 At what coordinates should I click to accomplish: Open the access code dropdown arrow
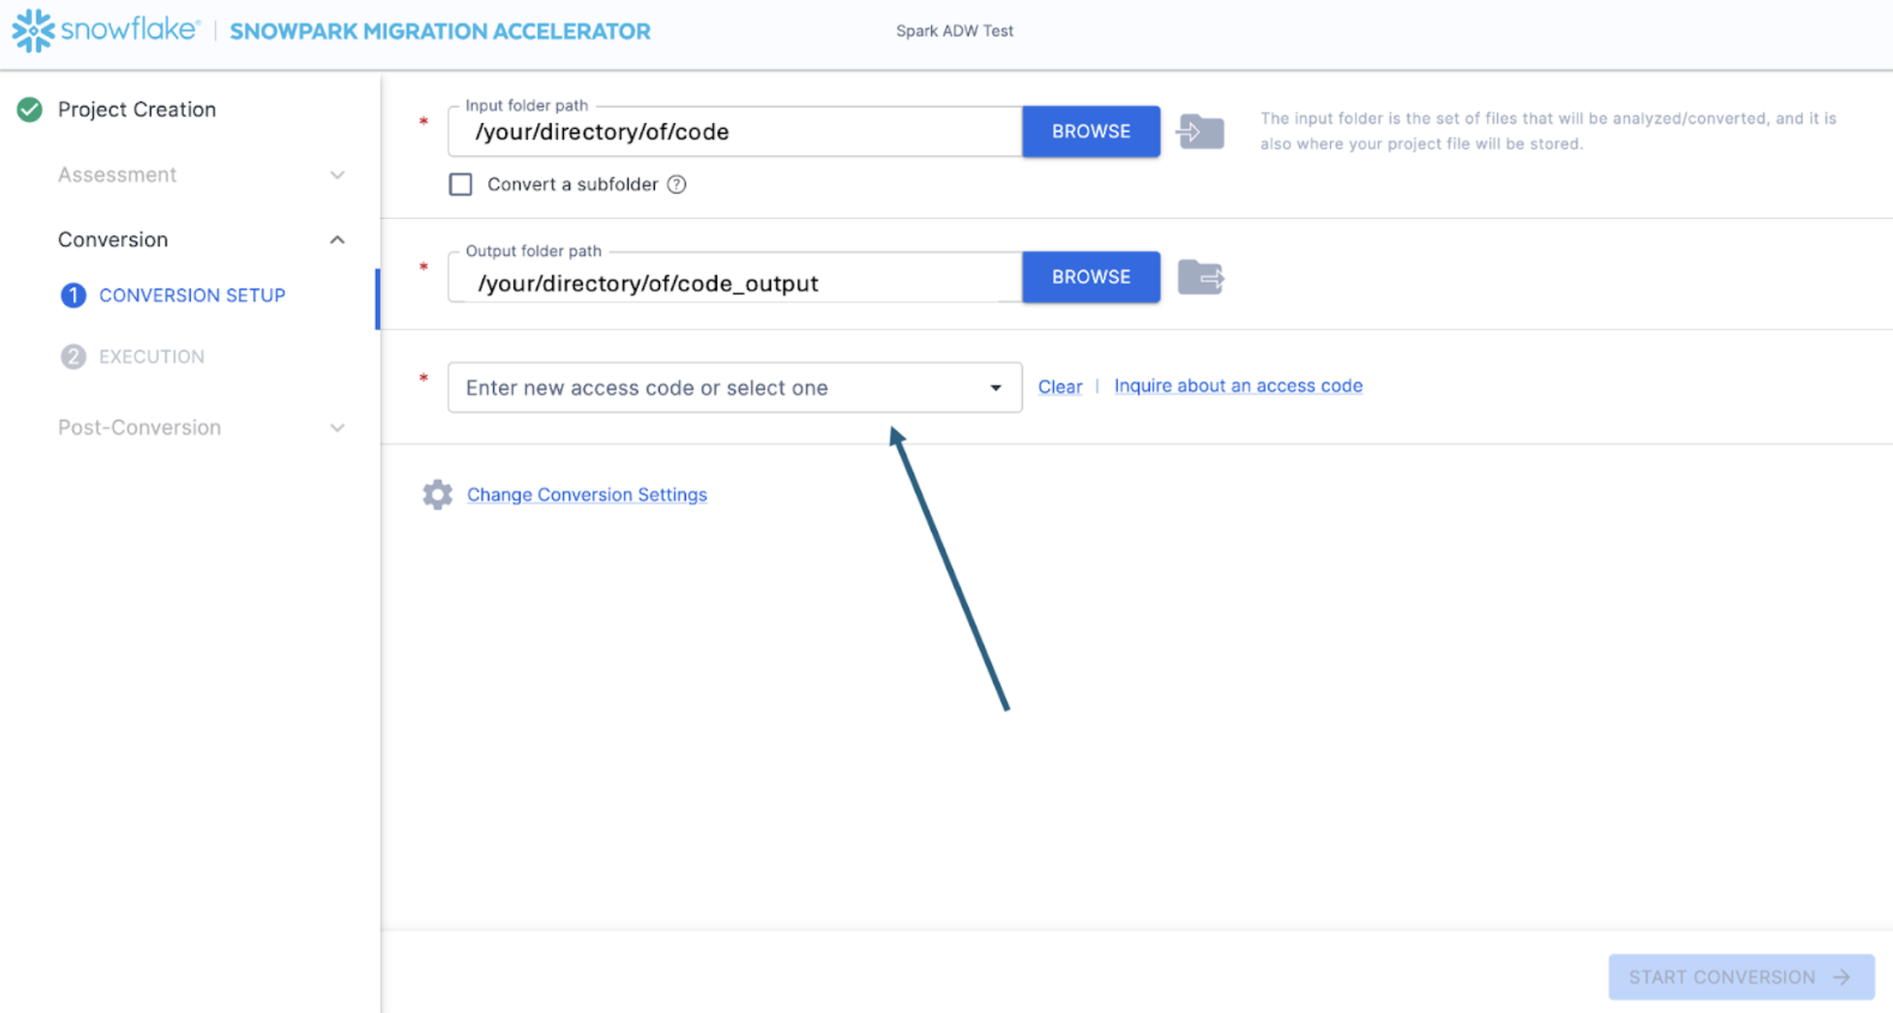click(996, 388)
